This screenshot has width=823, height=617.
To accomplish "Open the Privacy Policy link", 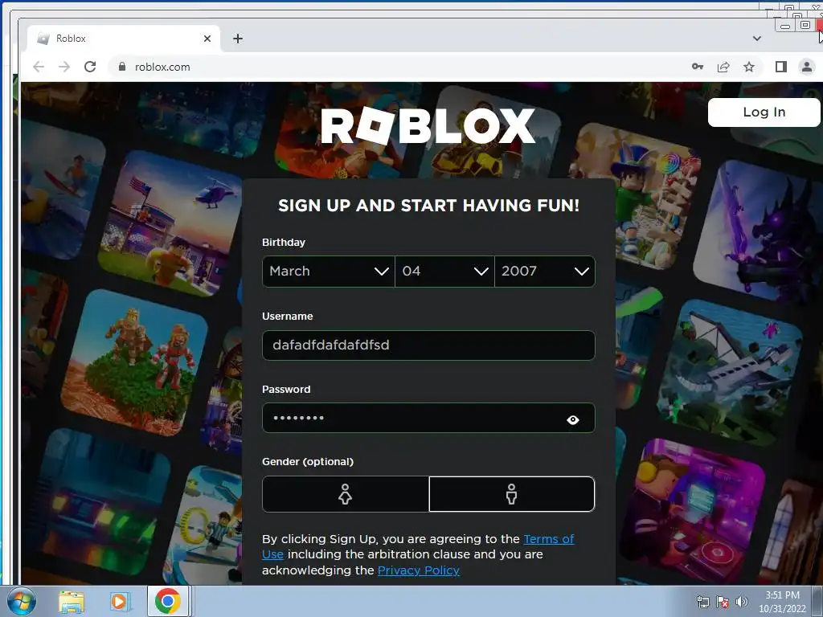I will pos(418,570).
